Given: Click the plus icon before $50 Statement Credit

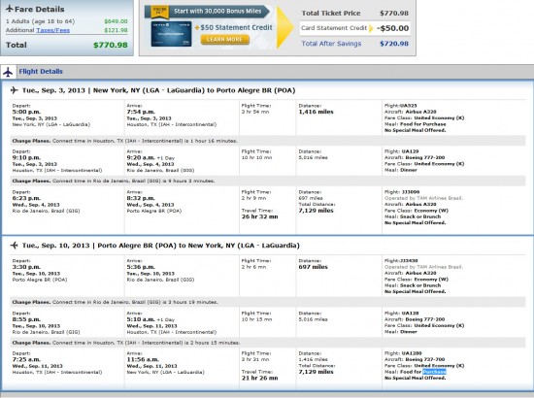Looking at the screenshot, I should click(197, 27).
